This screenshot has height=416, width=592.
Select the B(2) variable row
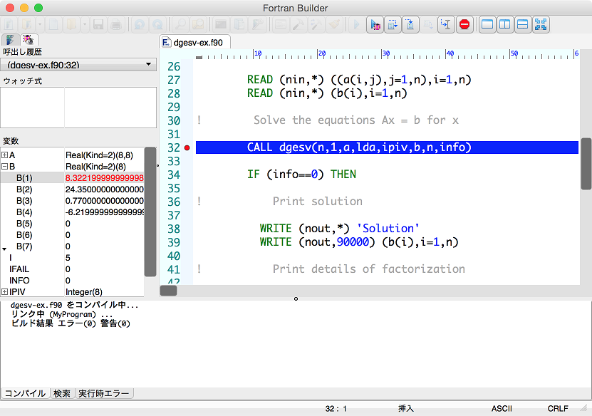[73, 189]
